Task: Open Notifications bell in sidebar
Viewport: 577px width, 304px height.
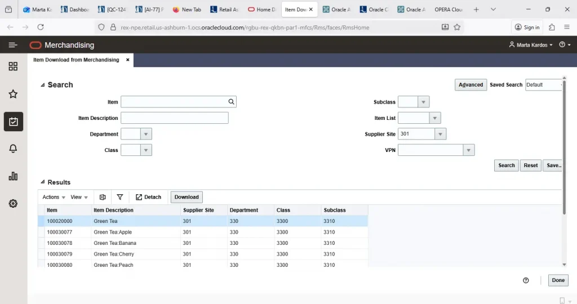Action: [x=13, y=149]
